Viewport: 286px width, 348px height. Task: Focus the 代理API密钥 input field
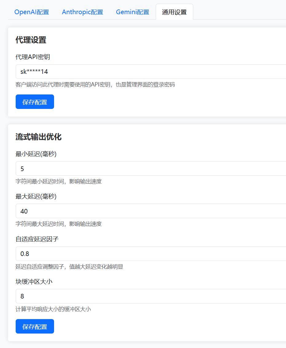(151, 71)
